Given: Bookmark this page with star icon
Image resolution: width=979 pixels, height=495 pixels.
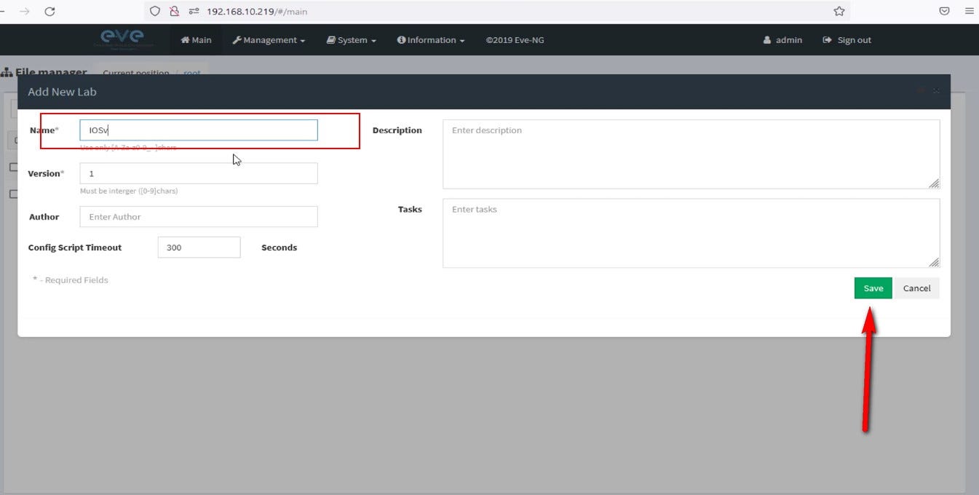Looking at the screenshot, I should click(839, 12).
